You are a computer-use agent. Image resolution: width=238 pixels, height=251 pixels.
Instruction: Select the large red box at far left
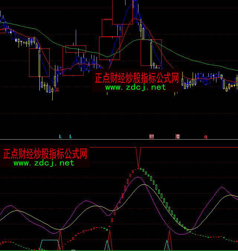39,62
